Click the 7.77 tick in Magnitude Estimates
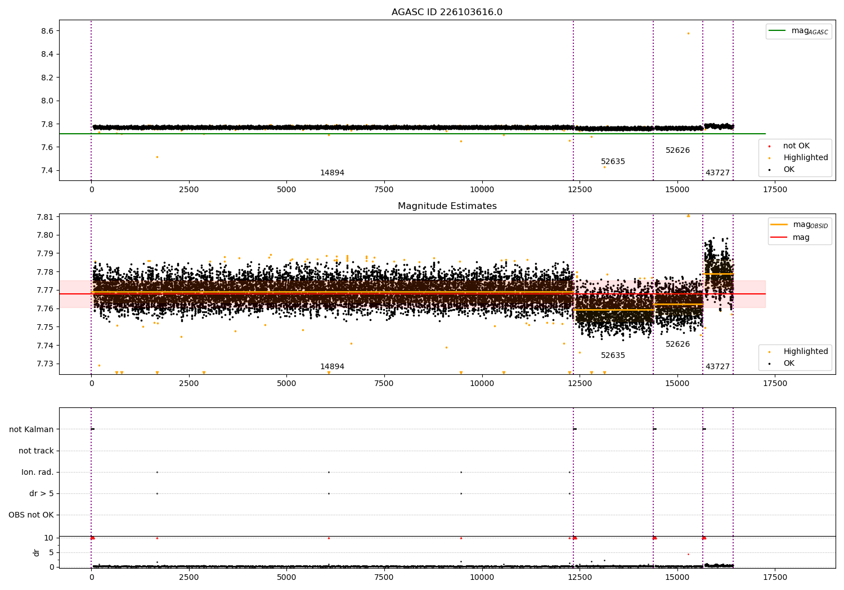 click(44, 291)
